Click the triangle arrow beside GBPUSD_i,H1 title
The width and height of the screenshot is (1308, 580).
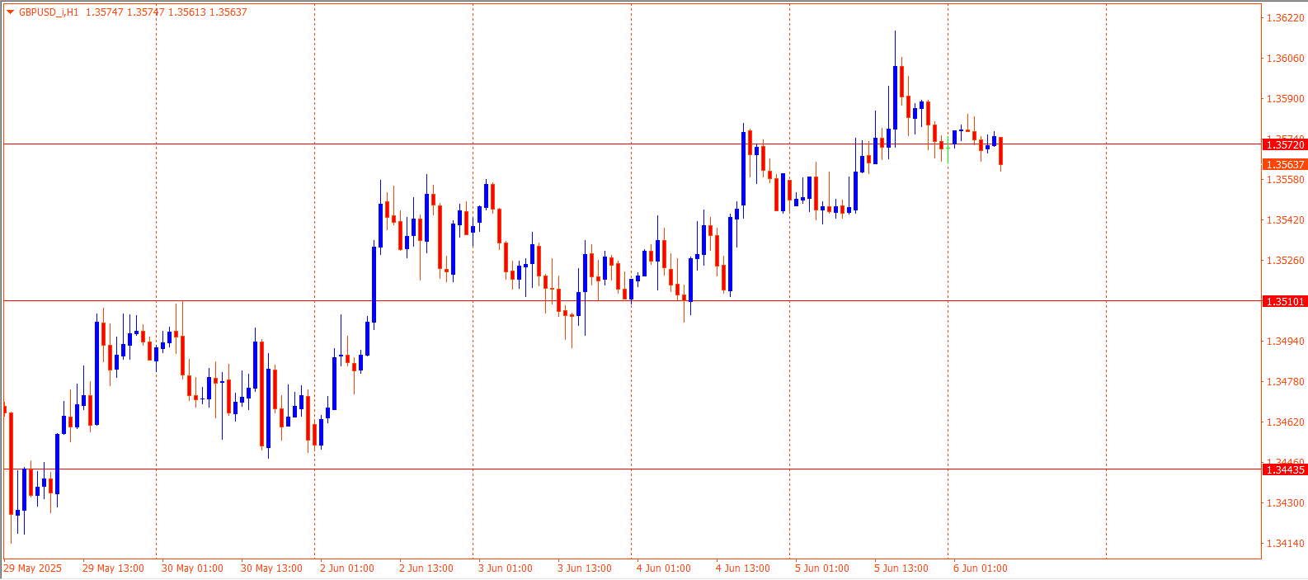click(10, 12)
